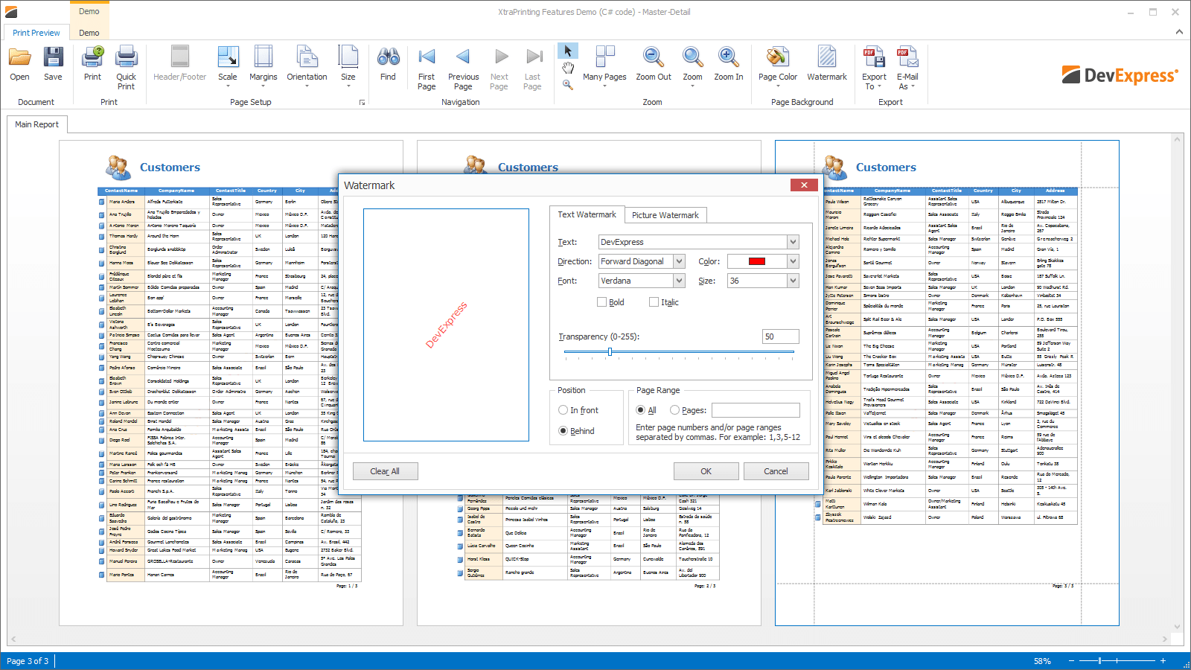Expand the watermark Text dropdown

pos(793,242)
